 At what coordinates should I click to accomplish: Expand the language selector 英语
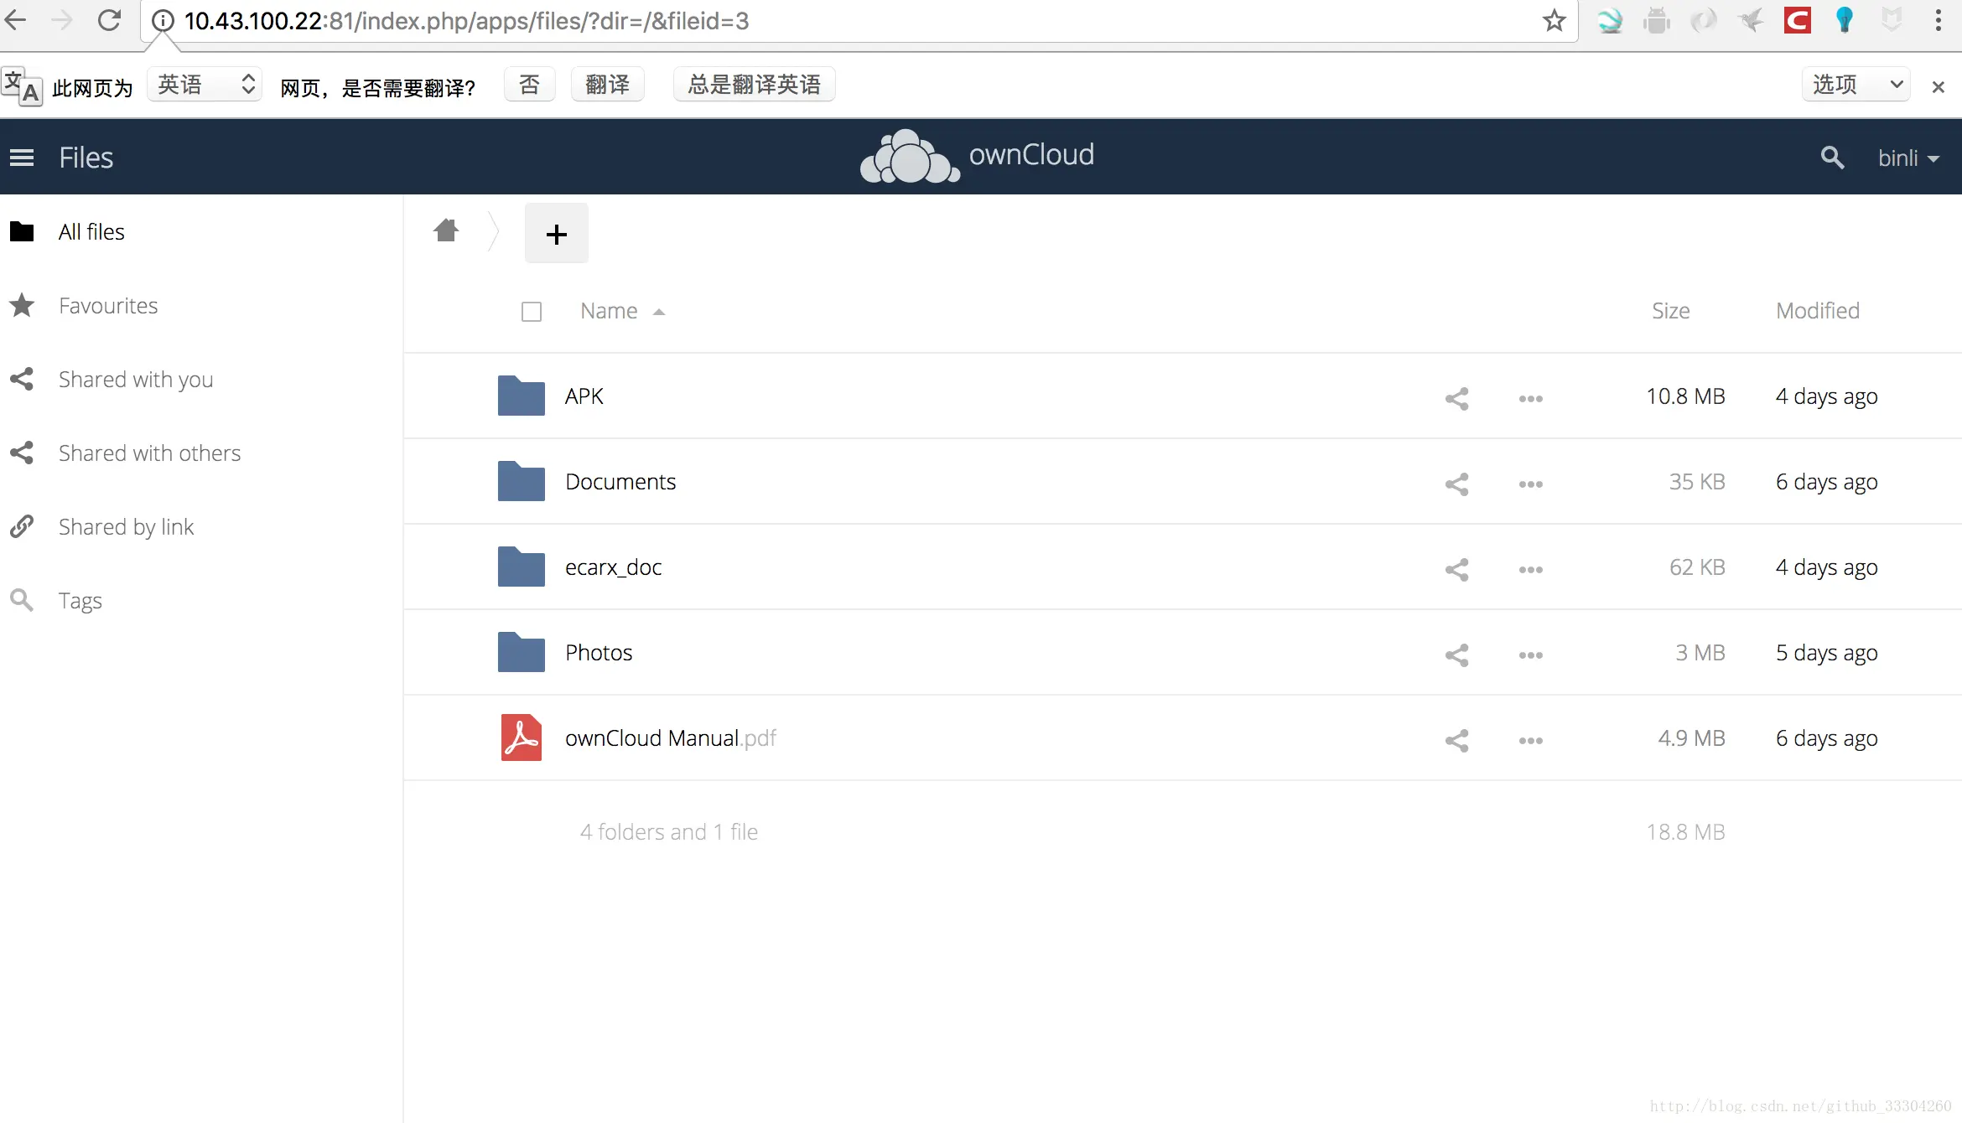205,85
